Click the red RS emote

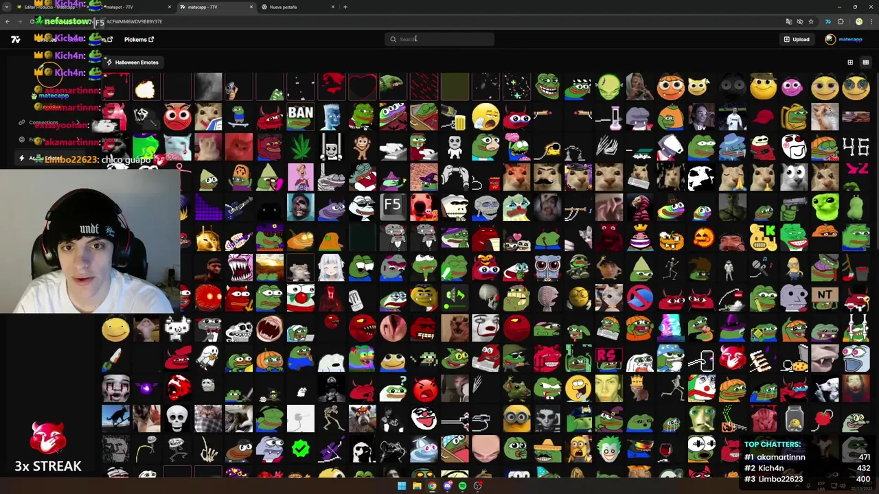click(x=608, y=357)
